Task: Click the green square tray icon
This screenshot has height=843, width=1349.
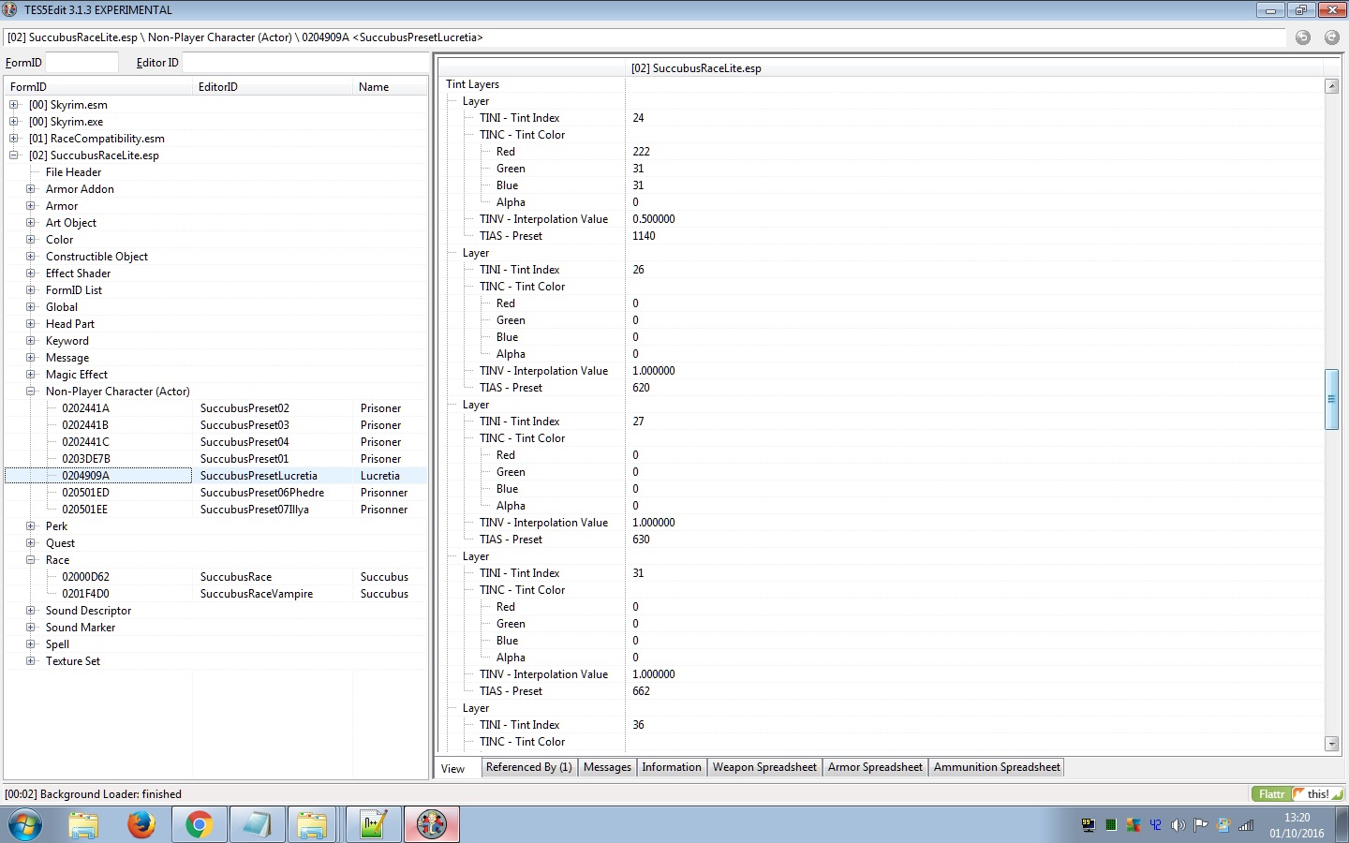Action: tap(1111, 825)
